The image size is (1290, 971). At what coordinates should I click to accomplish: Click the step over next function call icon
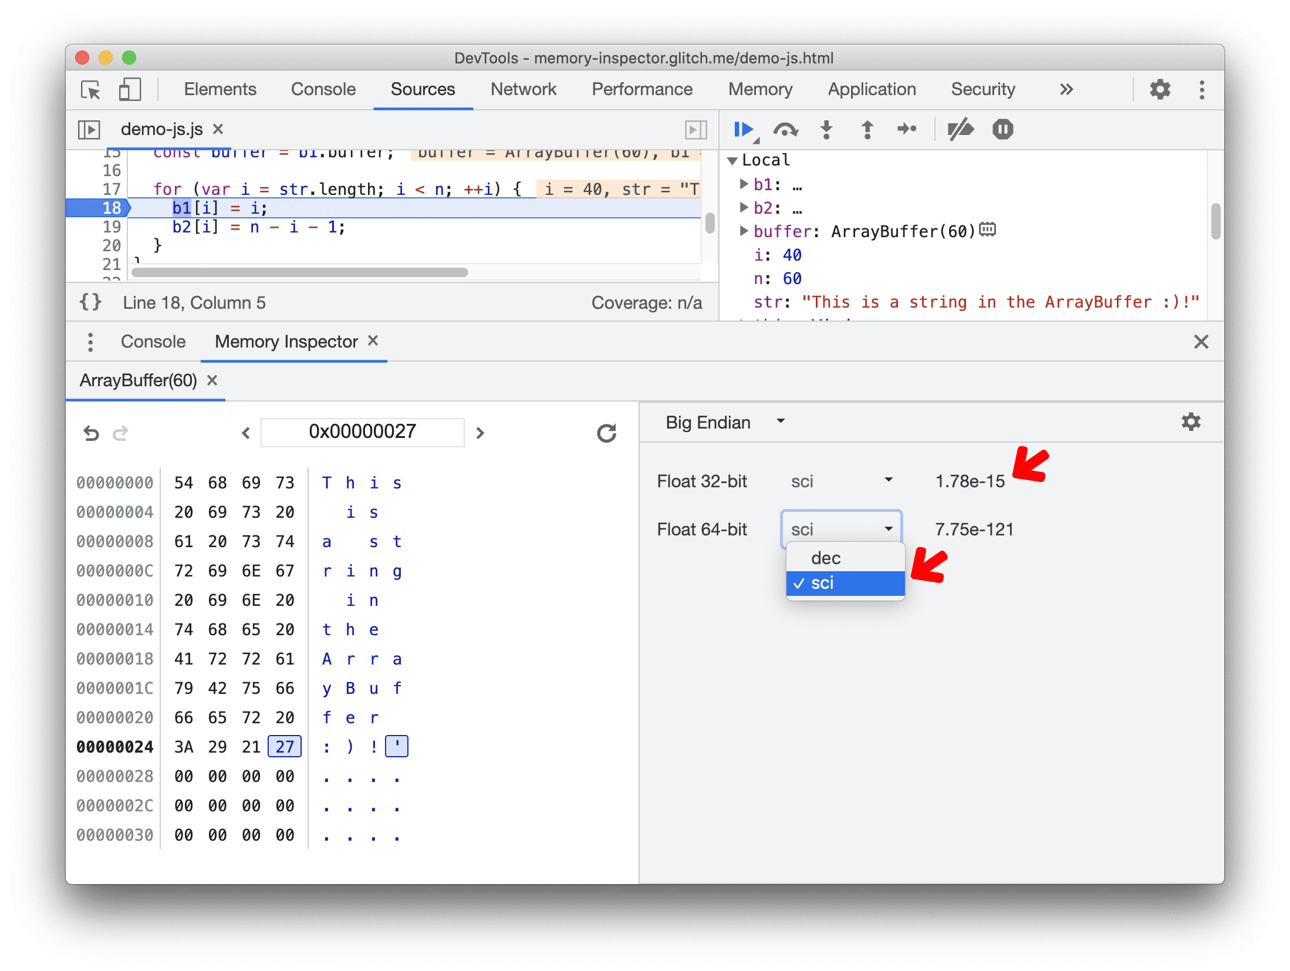[x=785, y=130]
